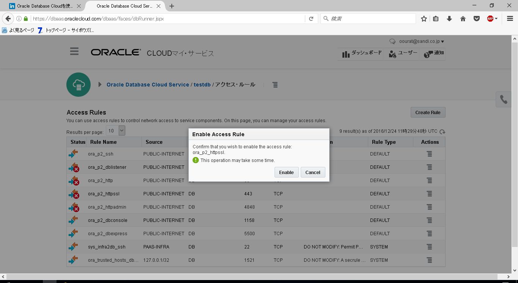Image resolution: width=518 pixels, height=283 pixels.
Task: Reload the page with the refresh icon
Action: click(x=311, y=19)
